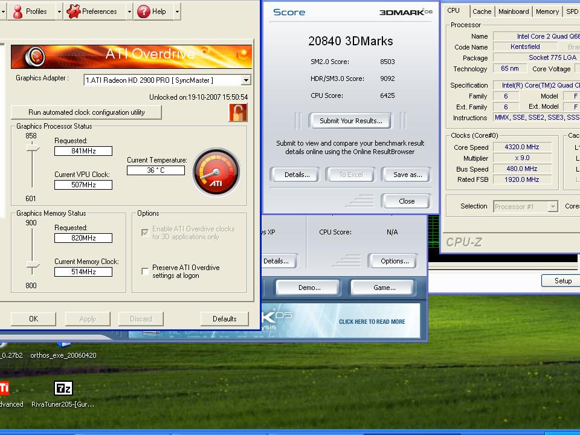The image size is (580, 435).
Task: Click the HDR/SM3.0 Score value 9092
Action: pos(387,79)
